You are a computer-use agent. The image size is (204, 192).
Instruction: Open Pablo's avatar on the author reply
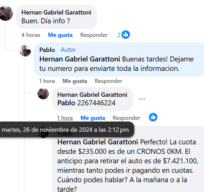pos(25,51)
